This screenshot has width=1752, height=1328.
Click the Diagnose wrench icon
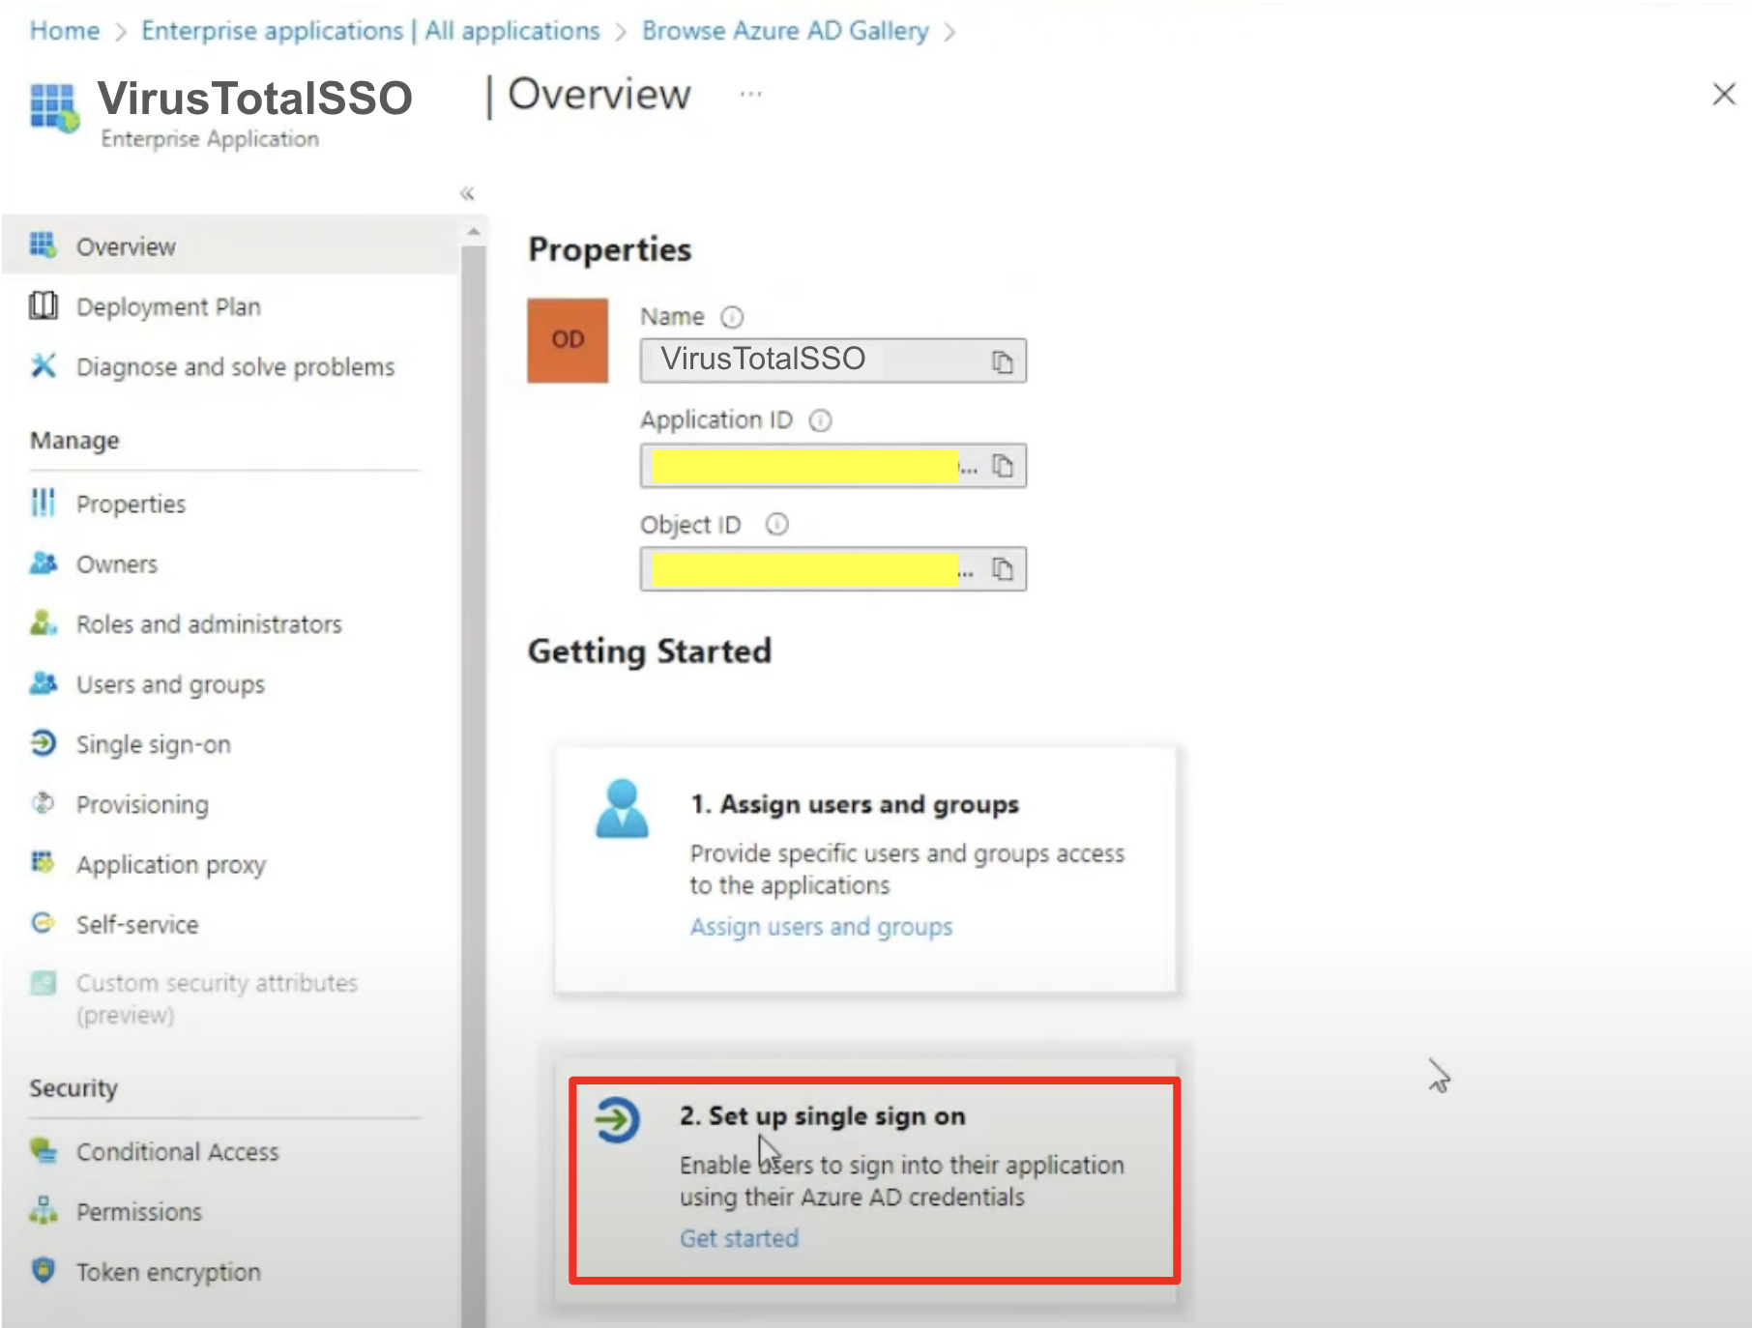(43, 365)
